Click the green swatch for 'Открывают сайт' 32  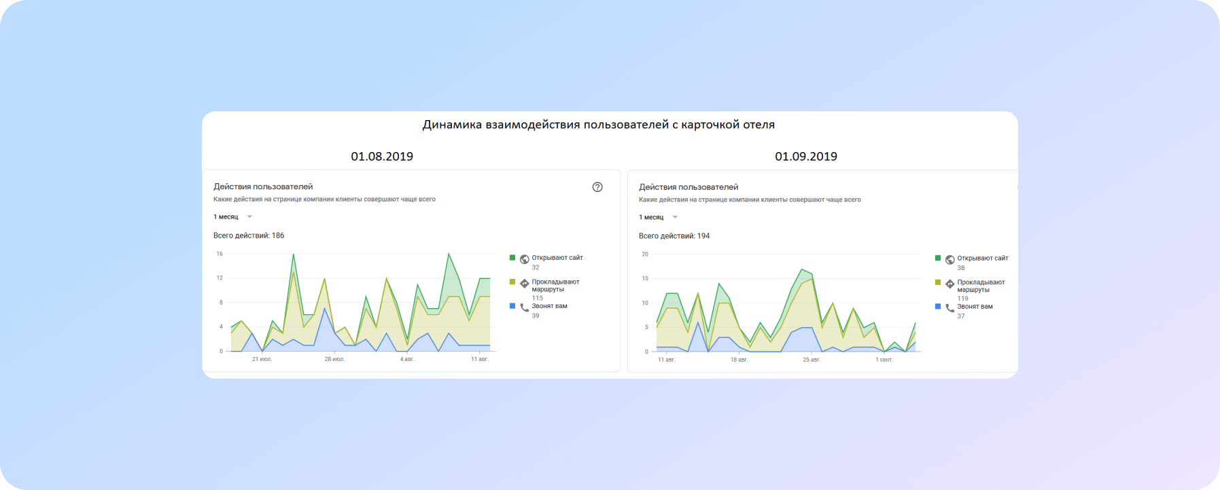tap(512, 258)
